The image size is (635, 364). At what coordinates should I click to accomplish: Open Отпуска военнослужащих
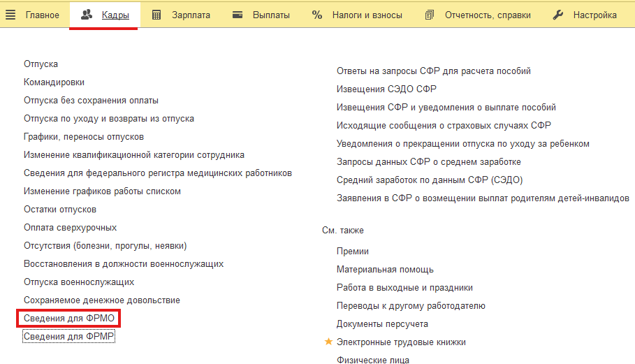[78, 282]
